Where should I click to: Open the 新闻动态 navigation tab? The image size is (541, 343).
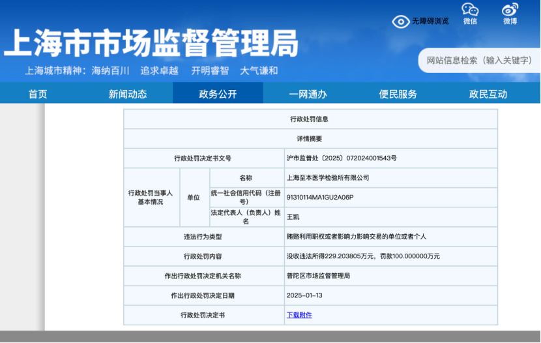(x=128, y=94)
